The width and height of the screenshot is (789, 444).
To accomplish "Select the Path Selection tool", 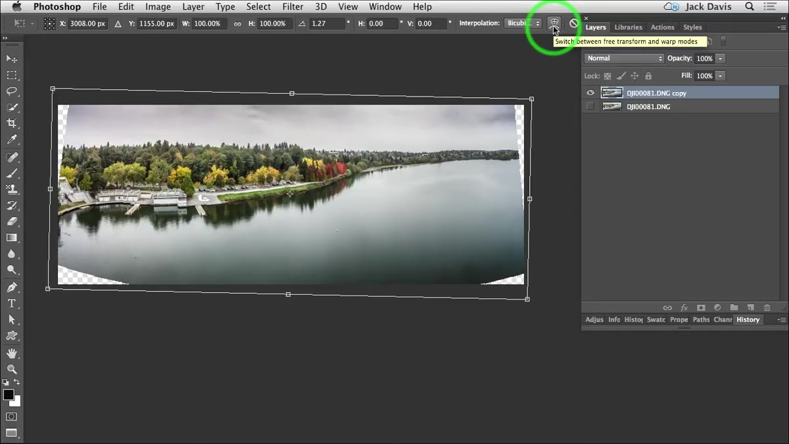I will click(12, 319).
